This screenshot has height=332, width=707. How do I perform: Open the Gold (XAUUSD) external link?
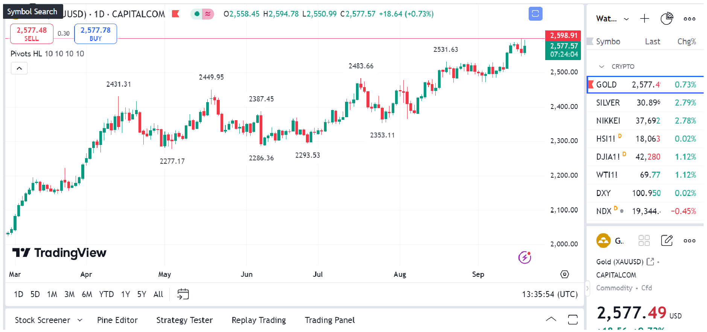(650, 262)
